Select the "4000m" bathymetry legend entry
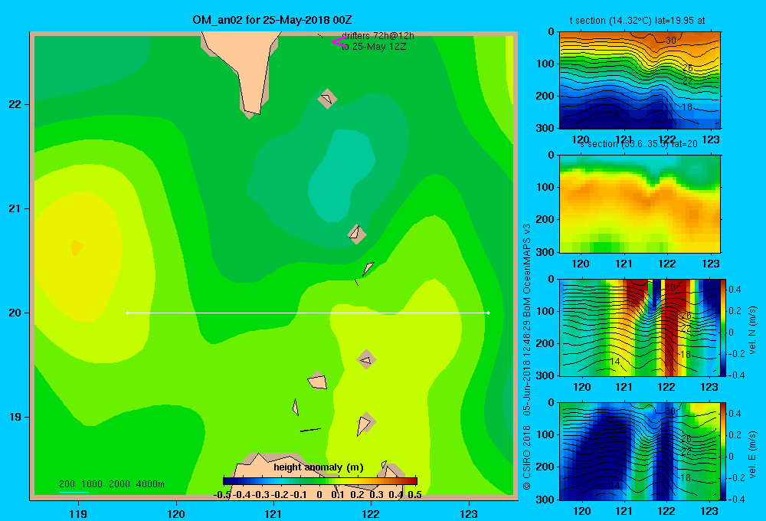 coord(150,484)
